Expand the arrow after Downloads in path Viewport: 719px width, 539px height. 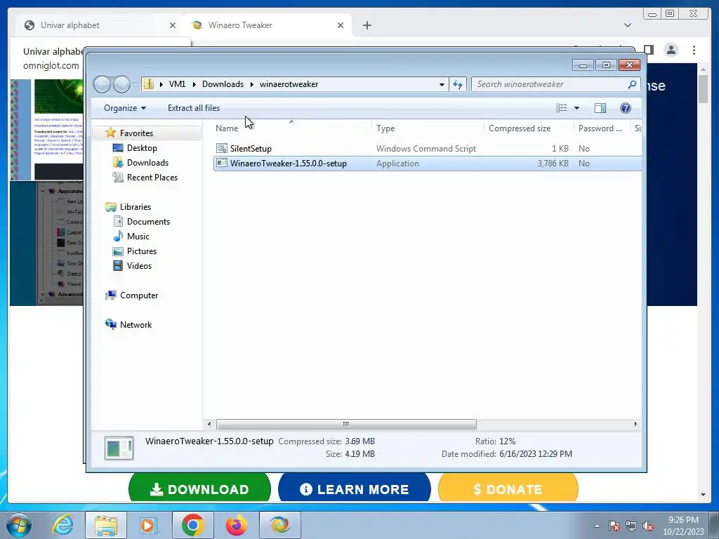point(252,84)
